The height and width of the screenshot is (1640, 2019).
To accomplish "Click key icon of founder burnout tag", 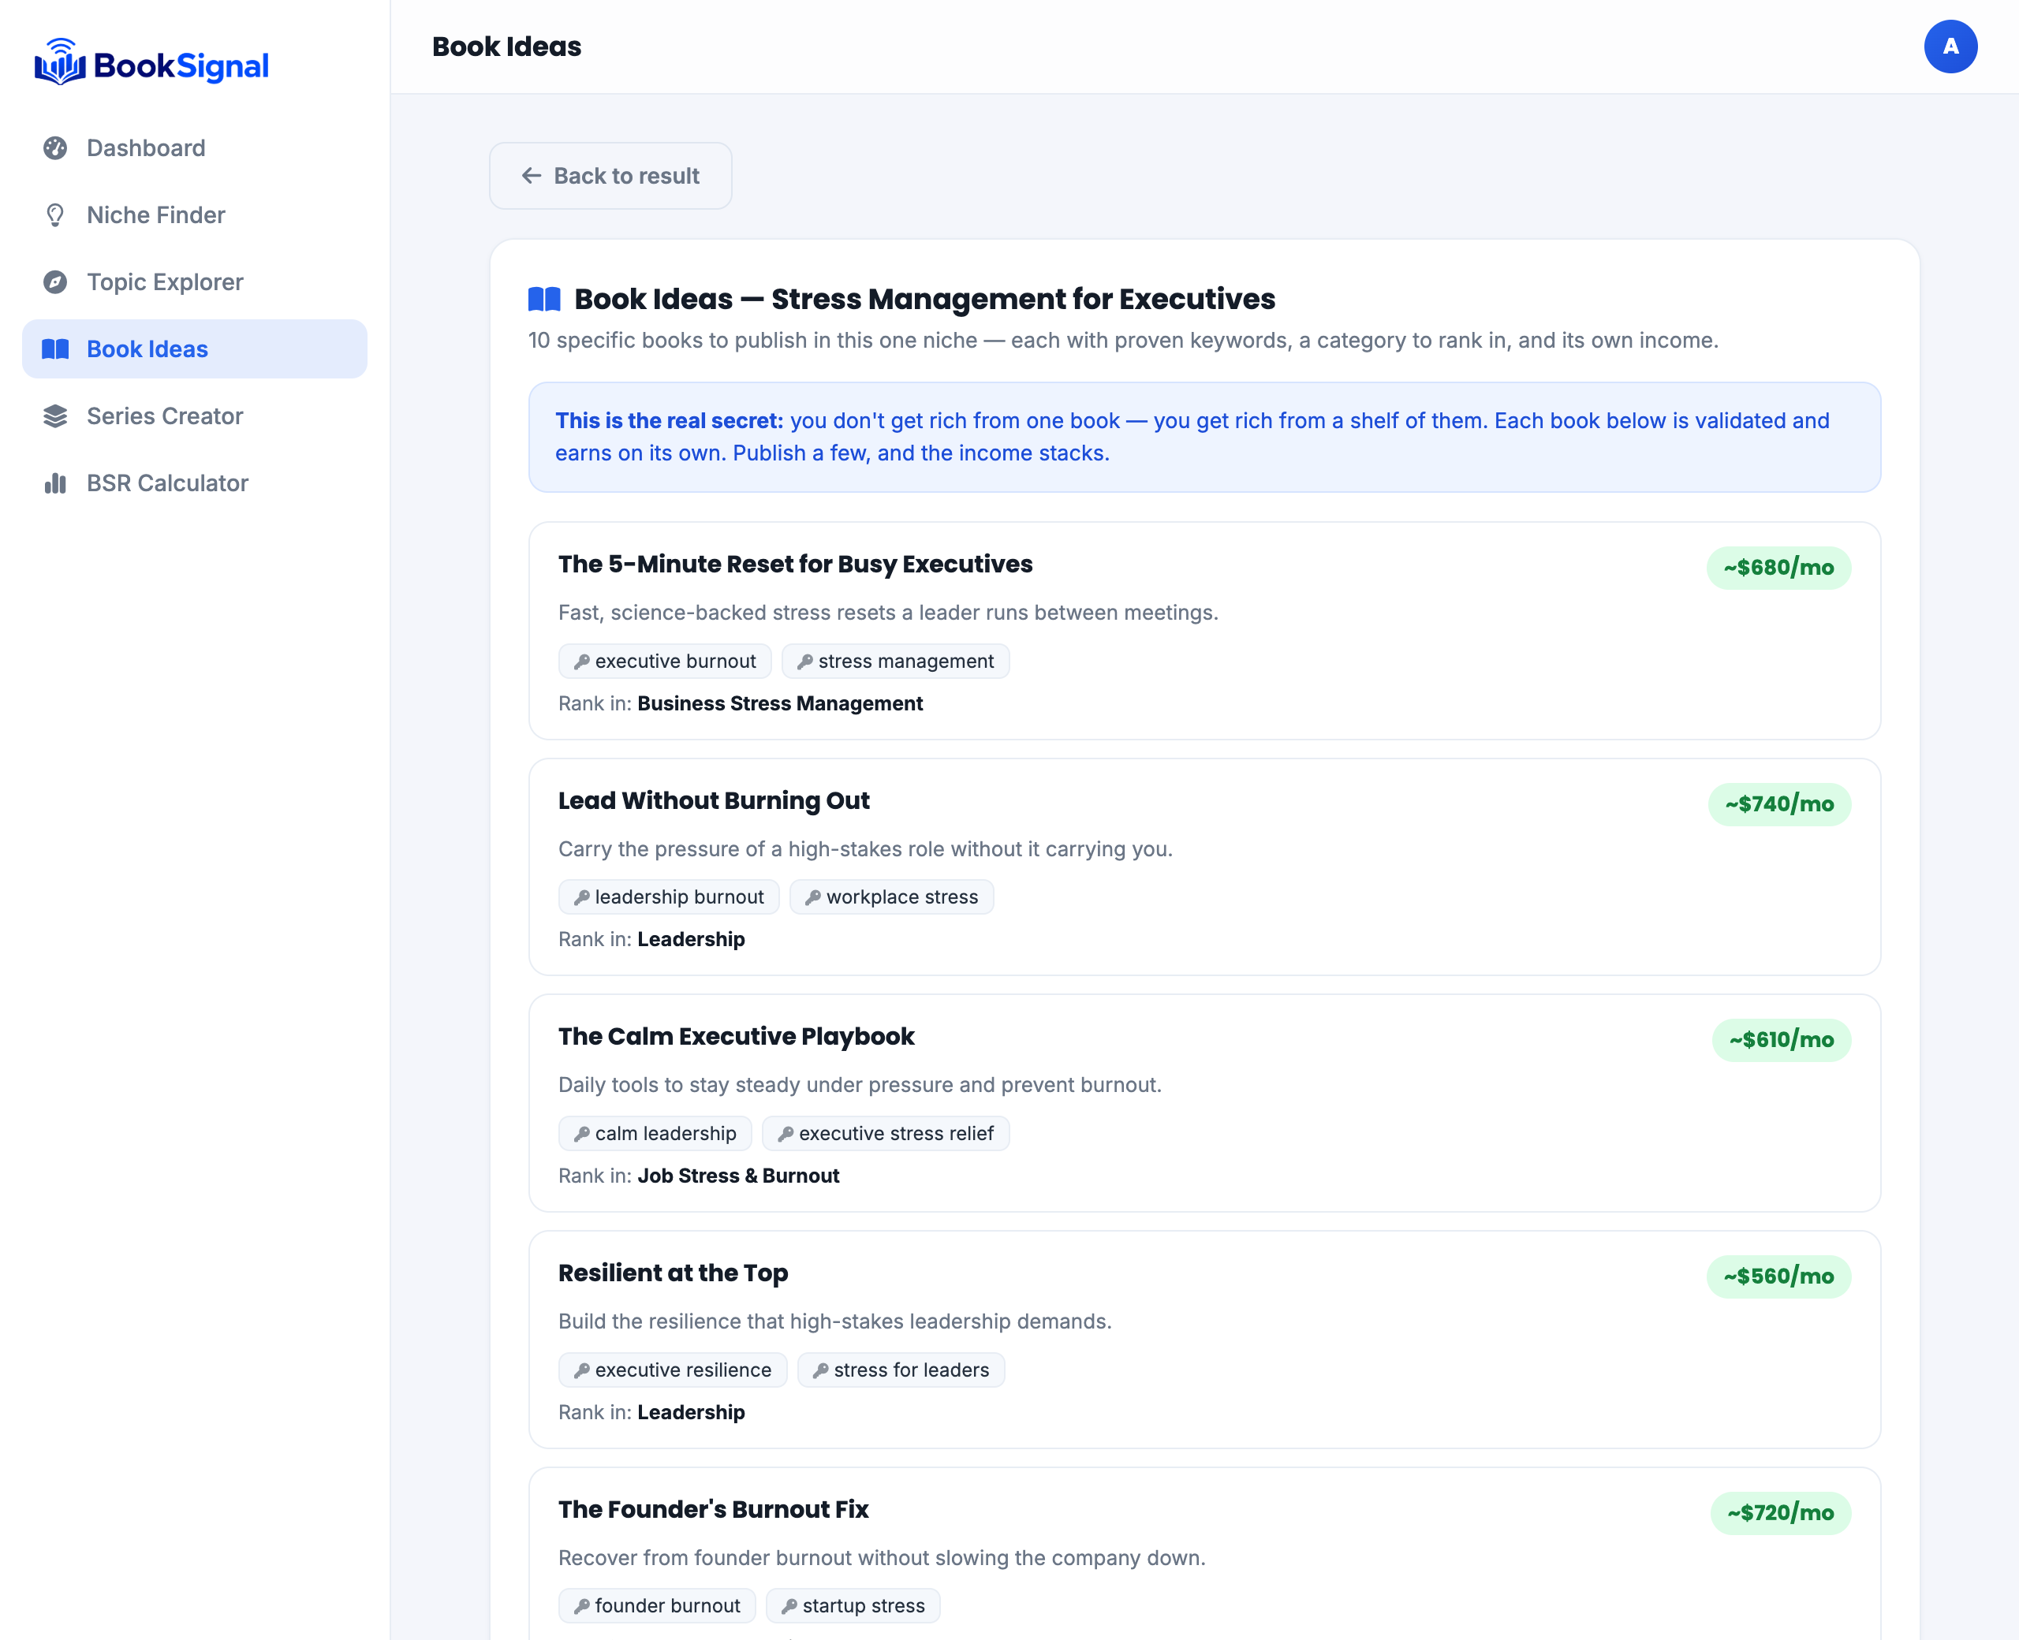I will tap(582, 1606).
